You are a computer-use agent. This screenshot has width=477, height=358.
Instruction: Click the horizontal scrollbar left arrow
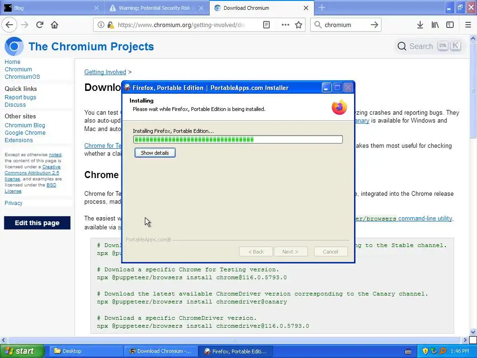coord(3,340)
